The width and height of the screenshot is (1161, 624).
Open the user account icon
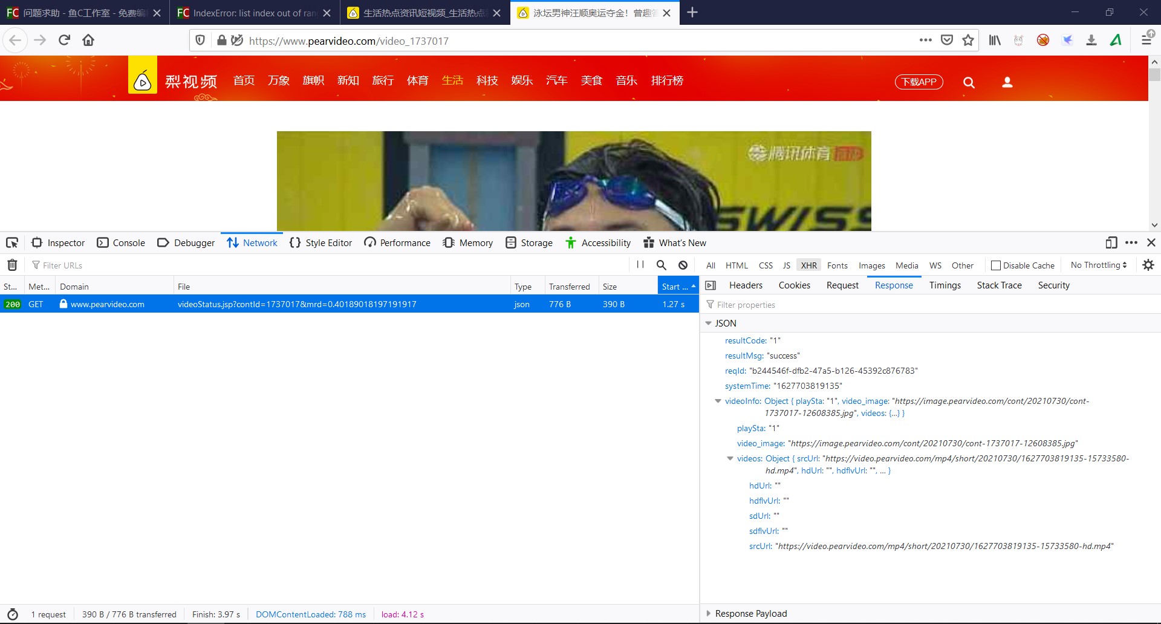click(1007, 82)
